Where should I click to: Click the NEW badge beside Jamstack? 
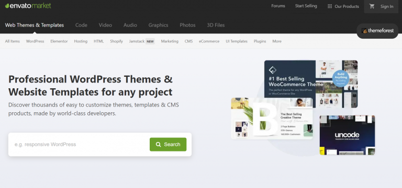150,41
